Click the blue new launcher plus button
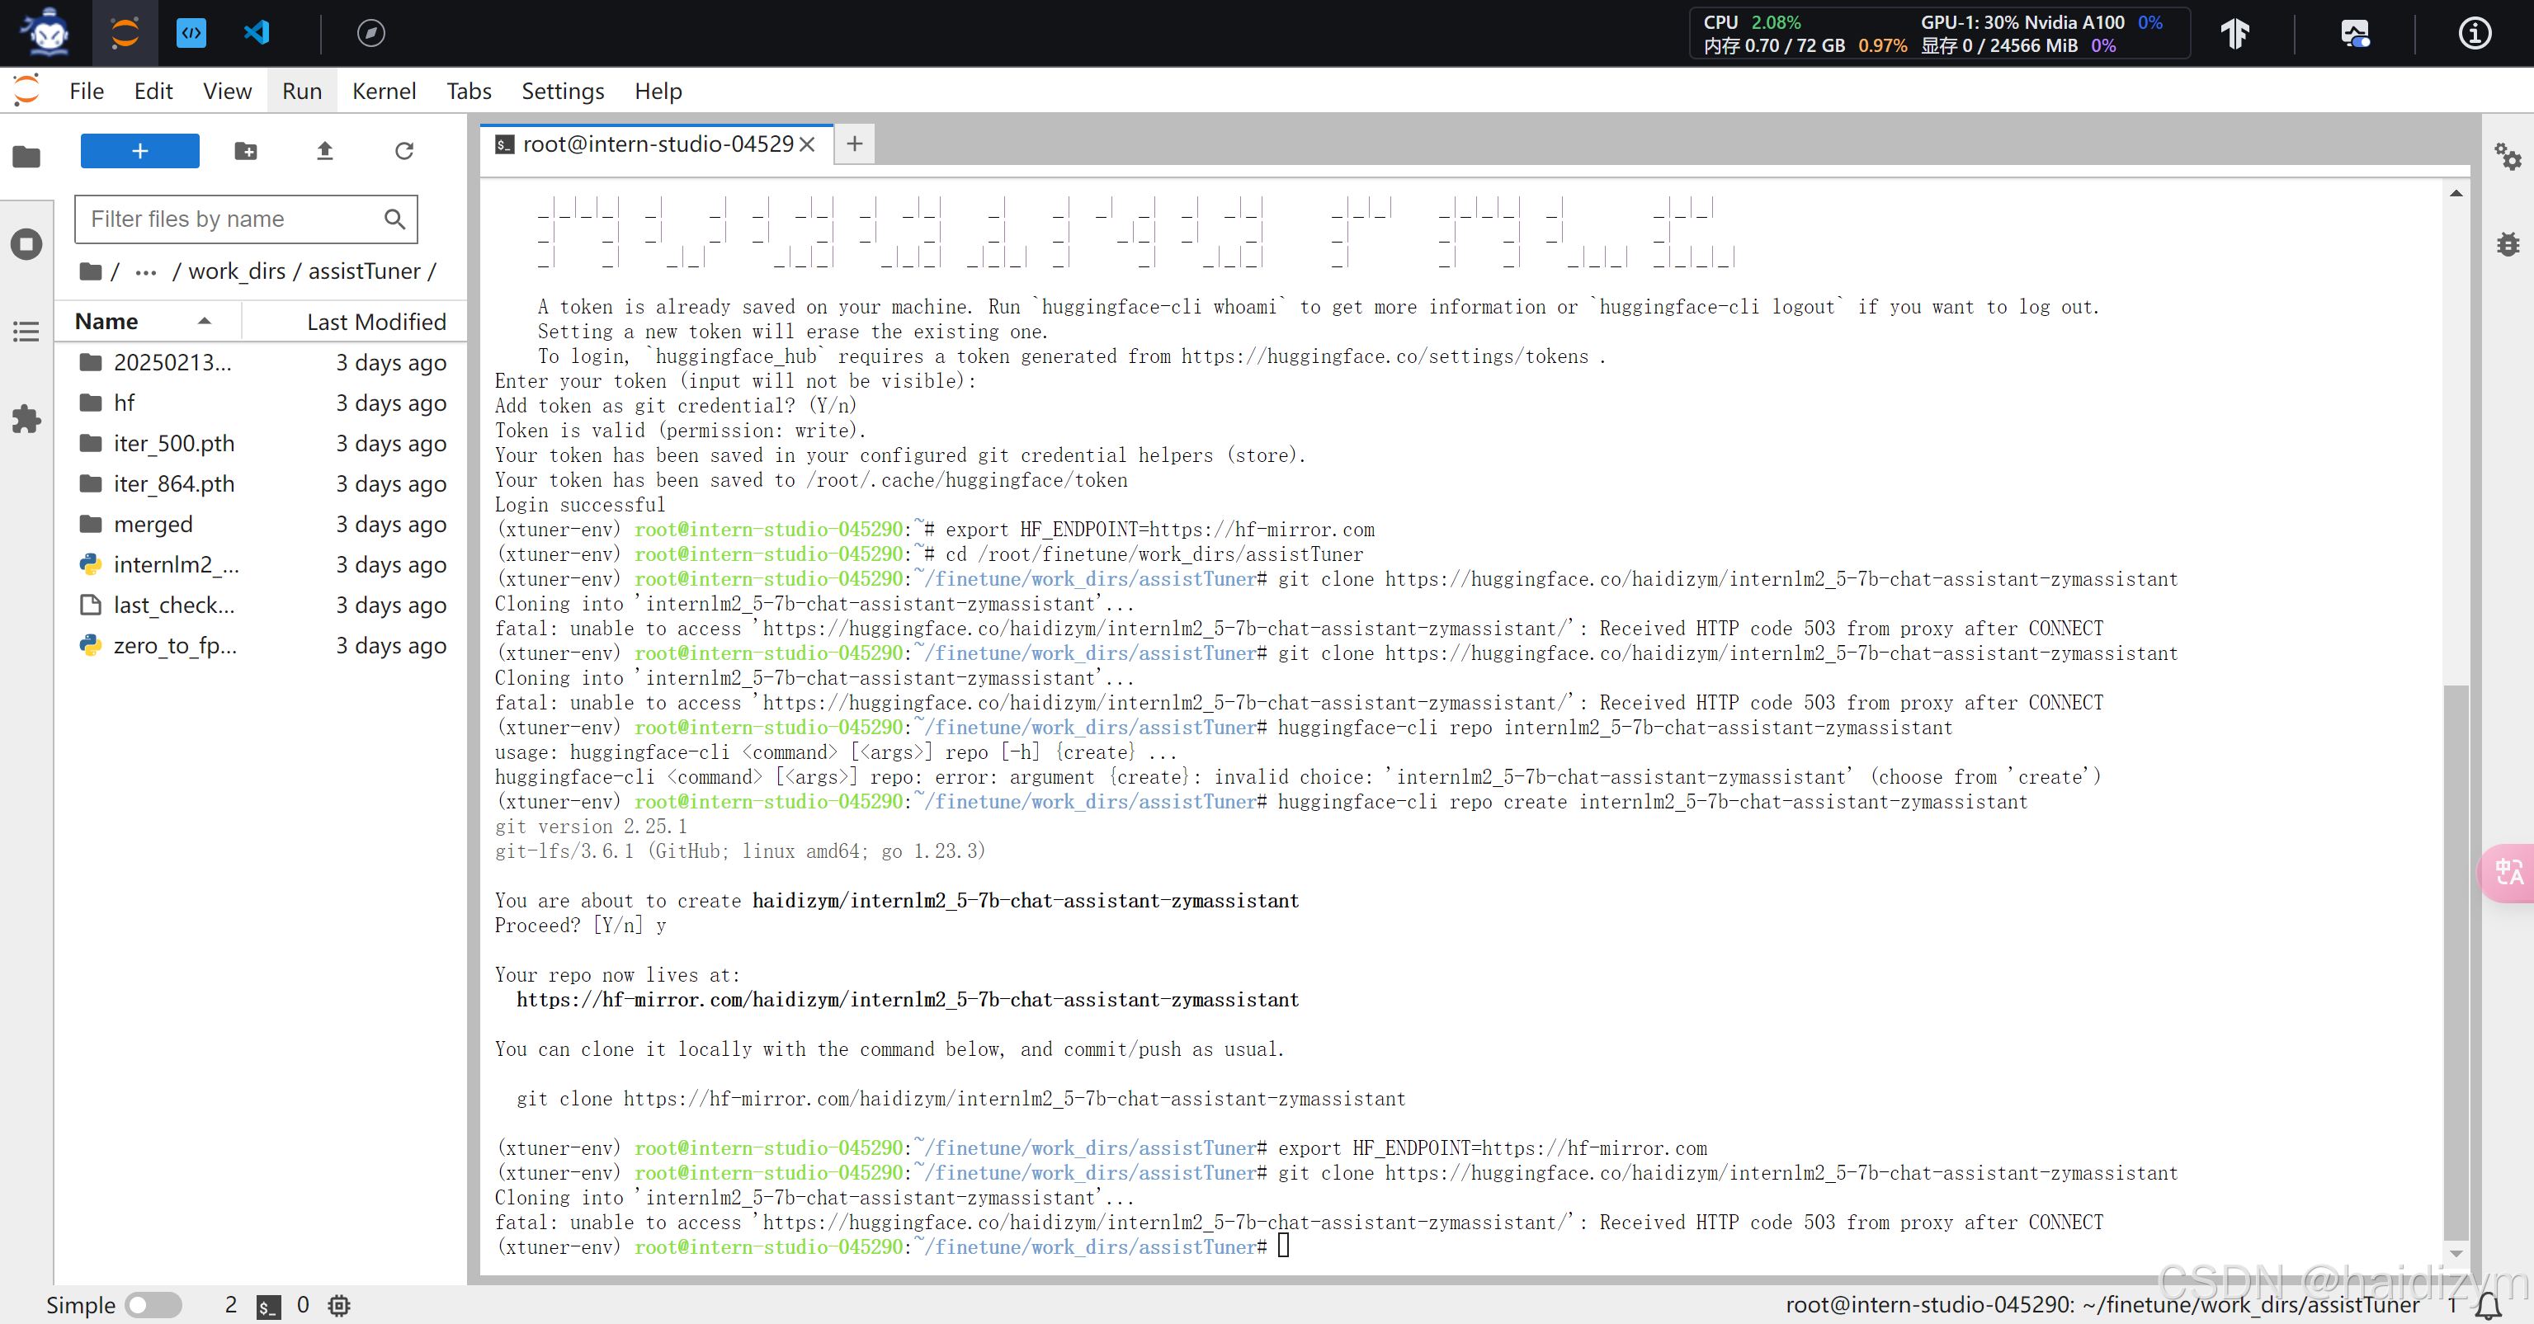The image size is (2534, 1324). click(x=139, y=150)
